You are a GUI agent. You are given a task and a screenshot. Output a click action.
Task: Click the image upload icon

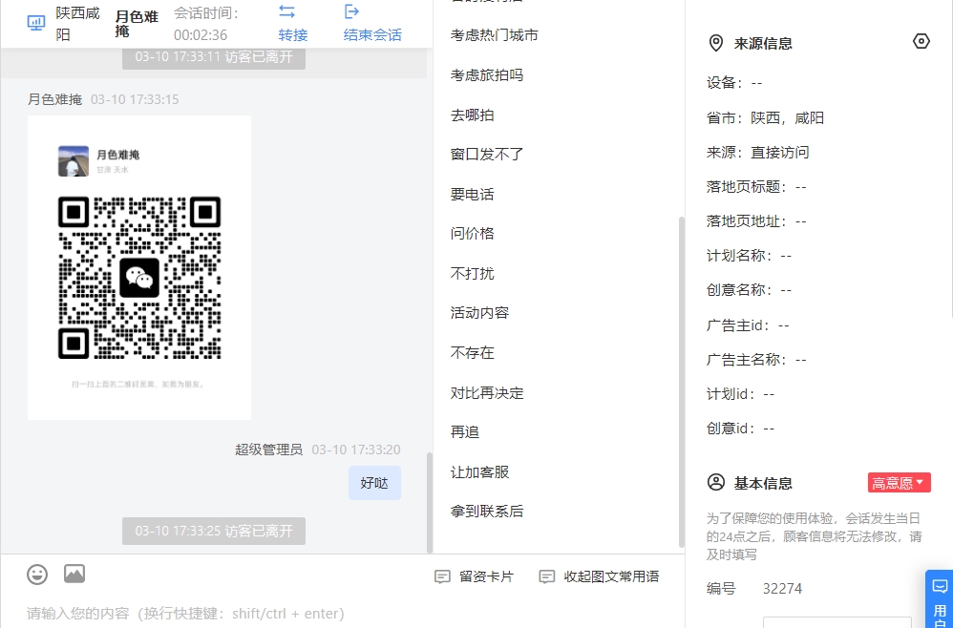pyautogui.click(x=74, y=574)
